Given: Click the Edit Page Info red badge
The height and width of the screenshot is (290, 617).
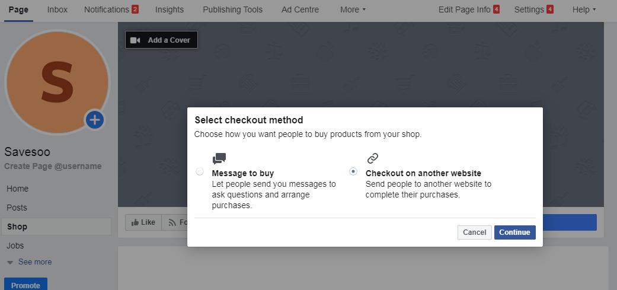Looking at the screenshot, I should click(496, 9).
